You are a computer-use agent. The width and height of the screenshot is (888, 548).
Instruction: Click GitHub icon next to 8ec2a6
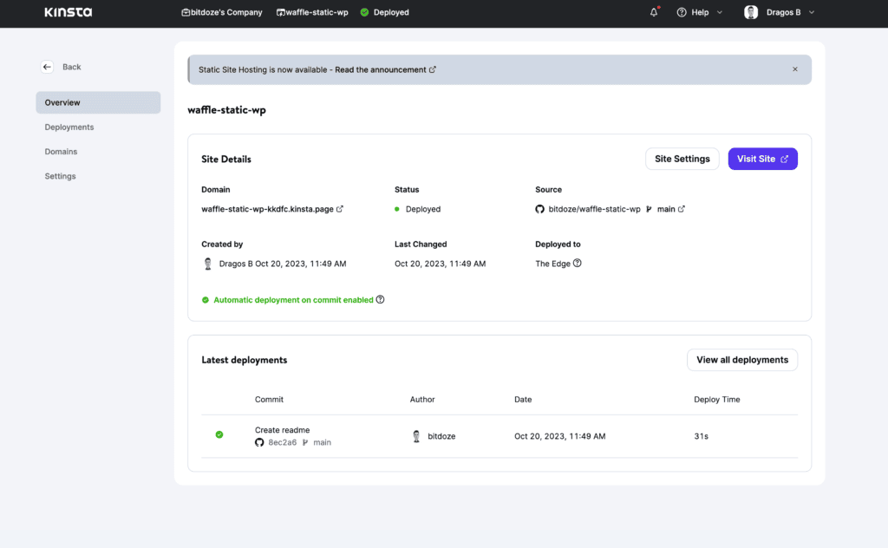tap(259, 443)
